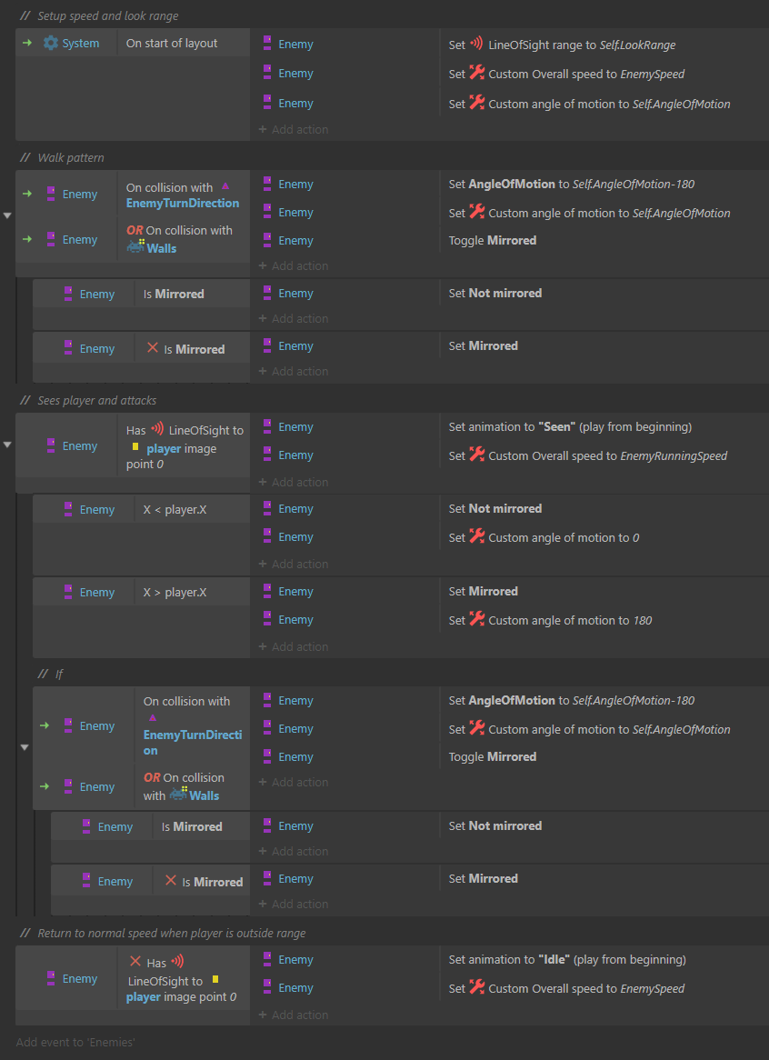Select the X > player.X condition

click(x=175, y=592)
